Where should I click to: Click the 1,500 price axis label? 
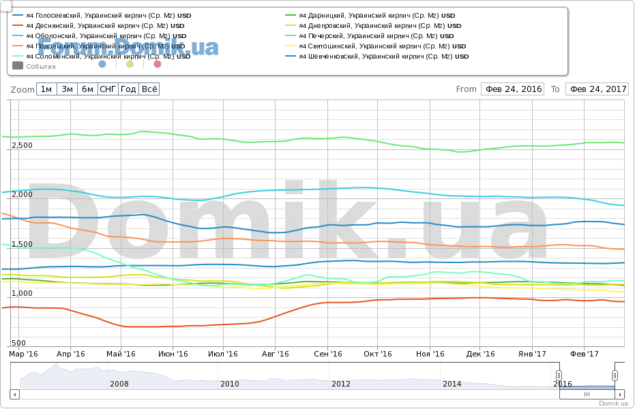coord(22,244)
